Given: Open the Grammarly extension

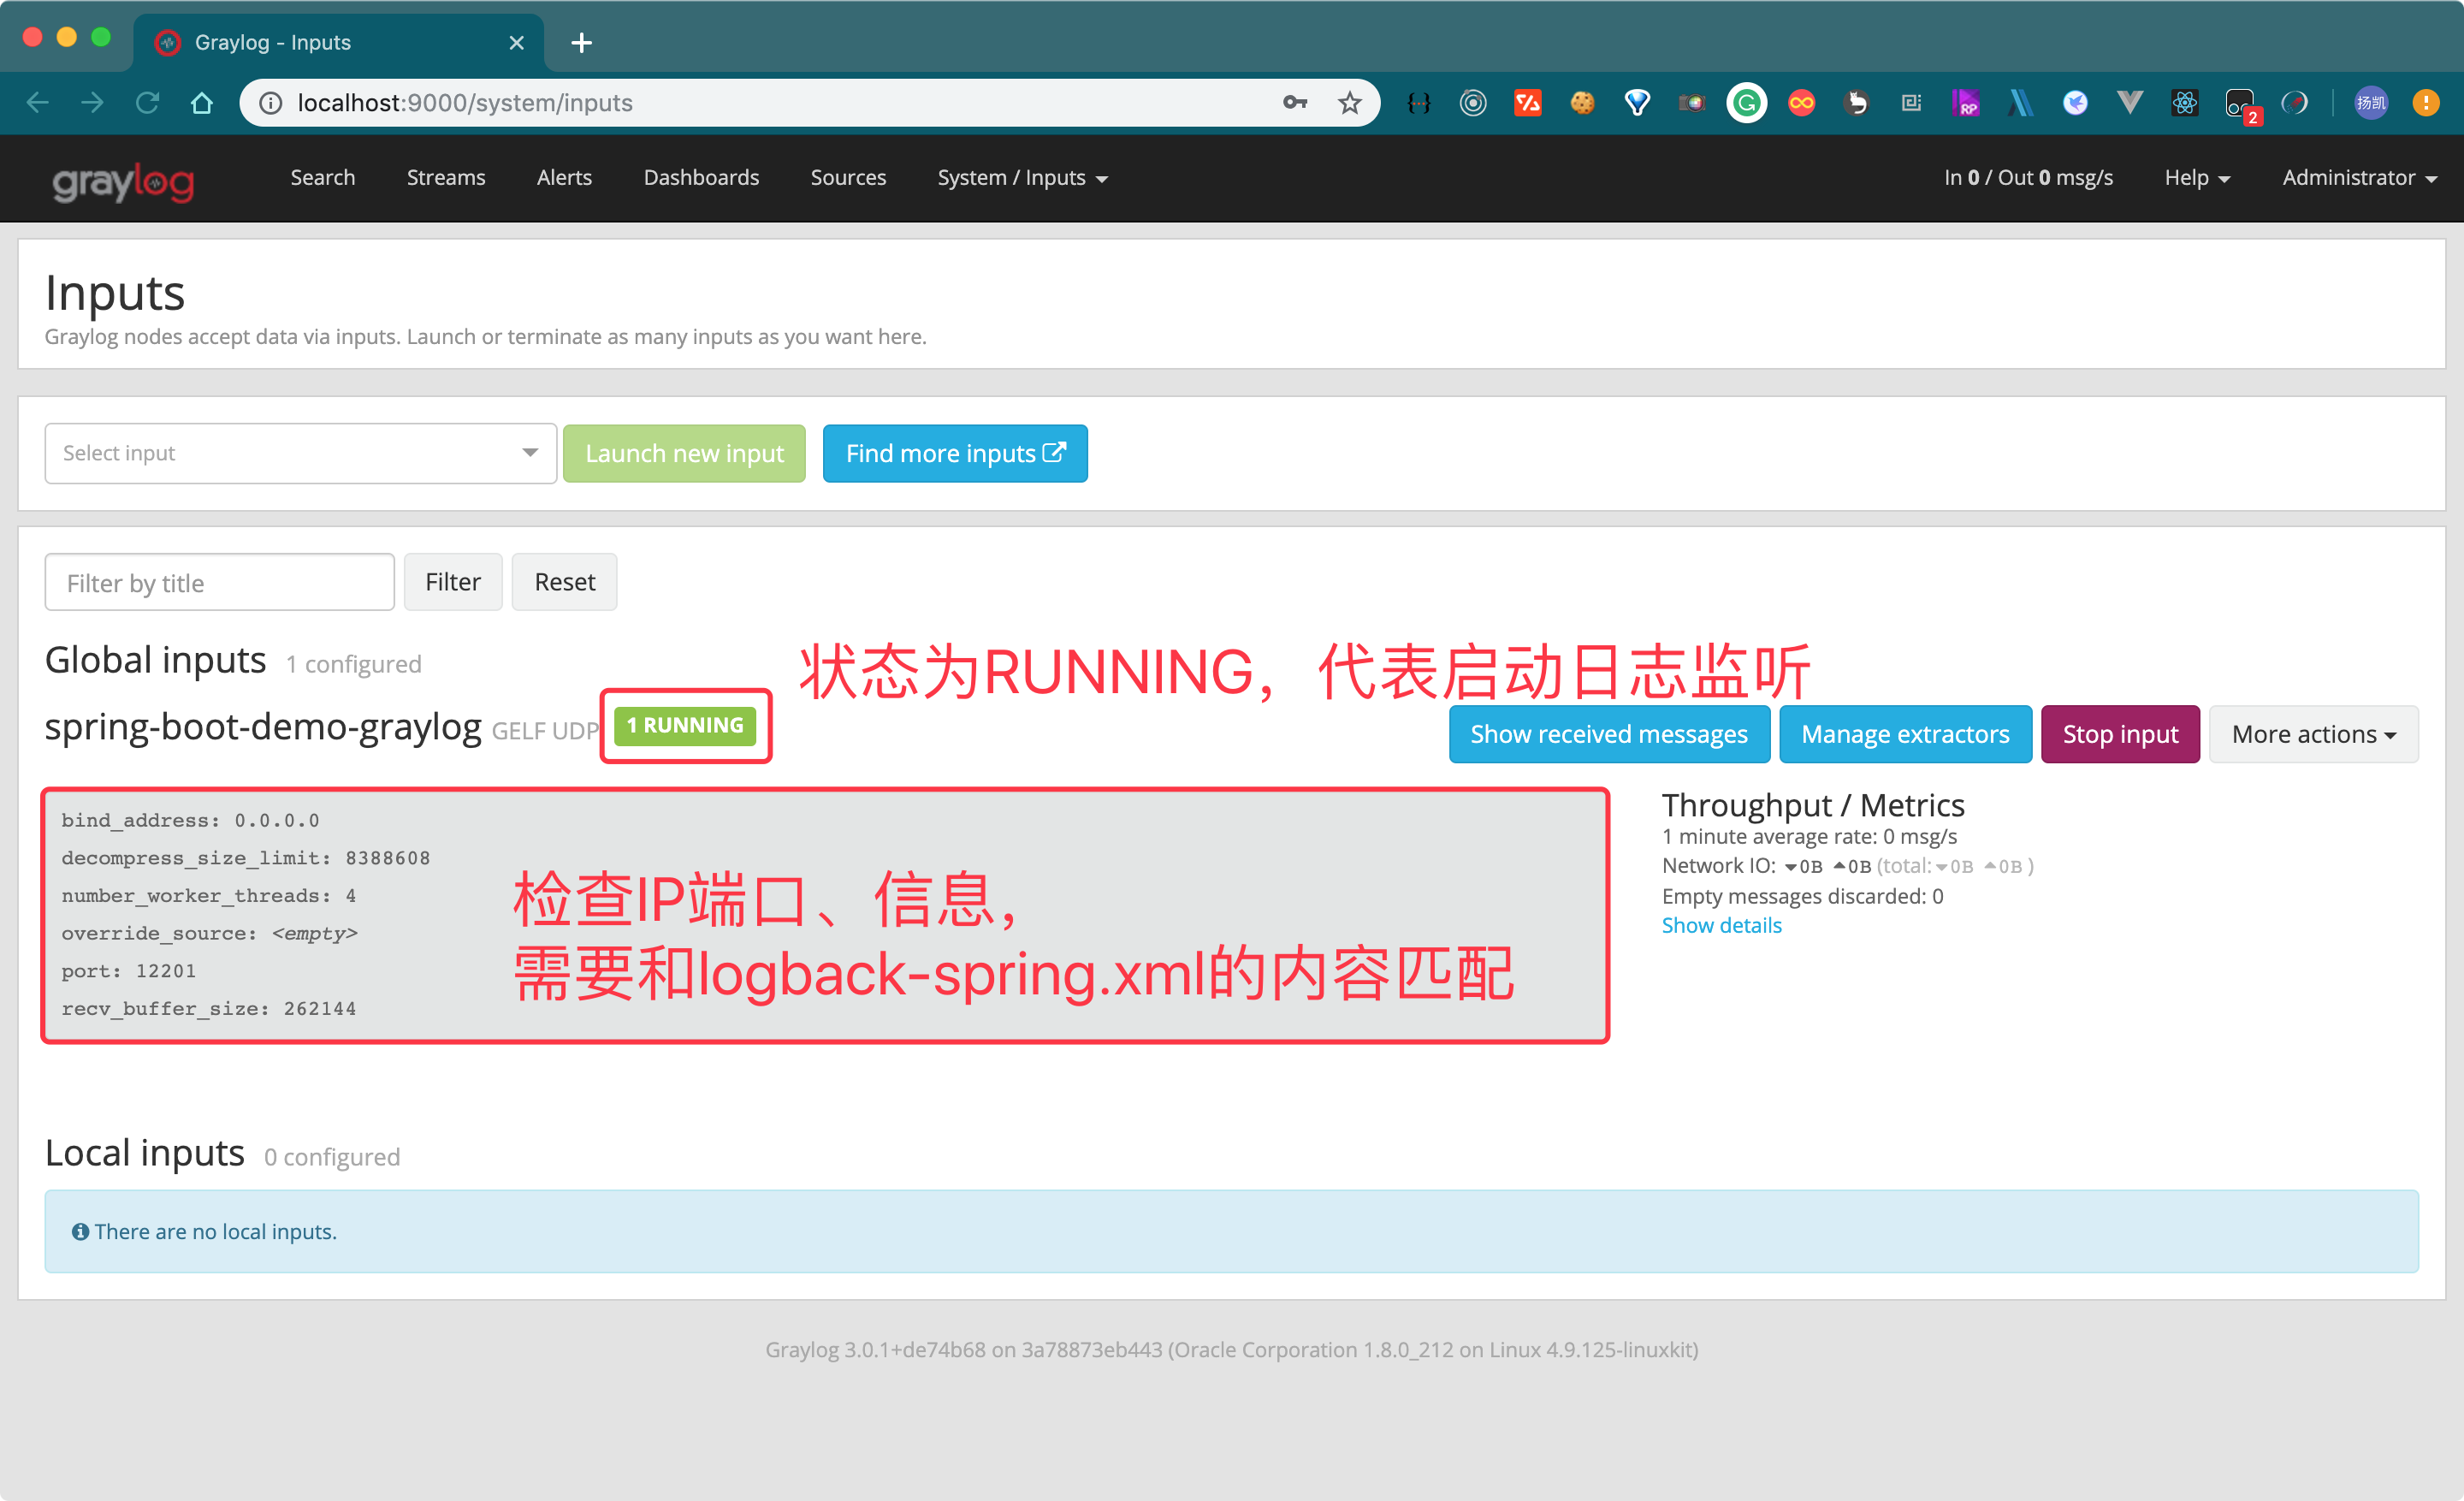Looking at the screenshot, I should pos(1746,103).
